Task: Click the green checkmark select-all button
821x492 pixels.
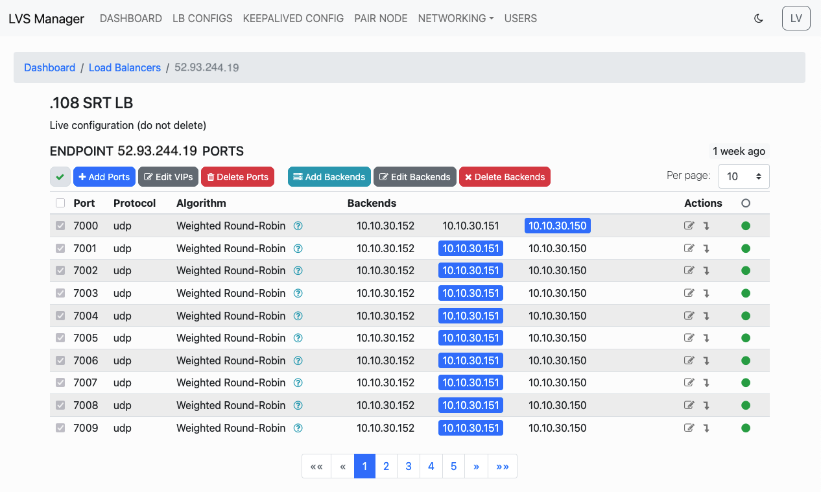Action: pos(60,176)
